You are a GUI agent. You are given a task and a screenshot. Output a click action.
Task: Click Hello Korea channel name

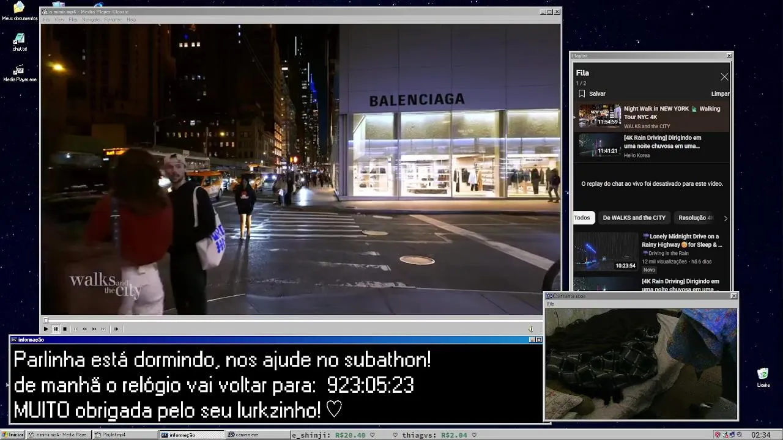coord(637,155)
